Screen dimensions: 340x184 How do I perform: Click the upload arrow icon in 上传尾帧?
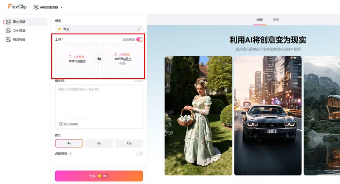coord(116,54)
